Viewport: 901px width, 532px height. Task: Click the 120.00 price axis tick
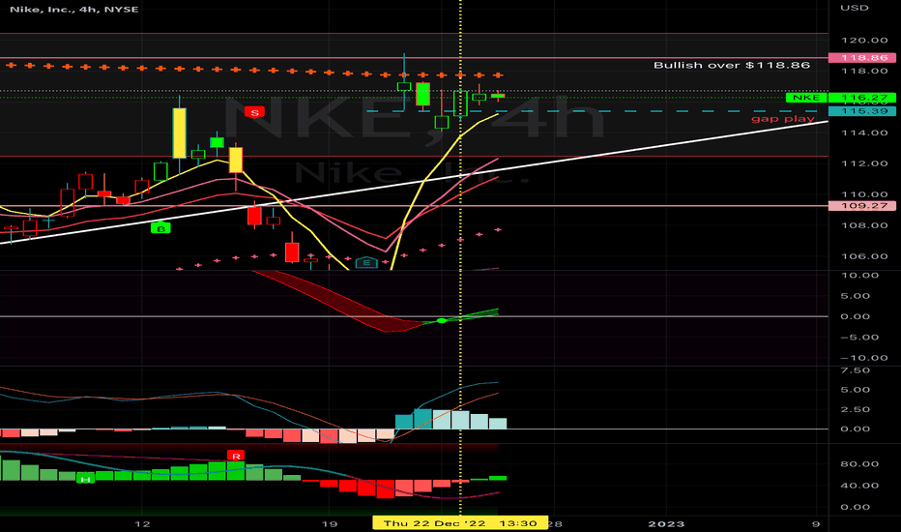click(x=864, y=41)
